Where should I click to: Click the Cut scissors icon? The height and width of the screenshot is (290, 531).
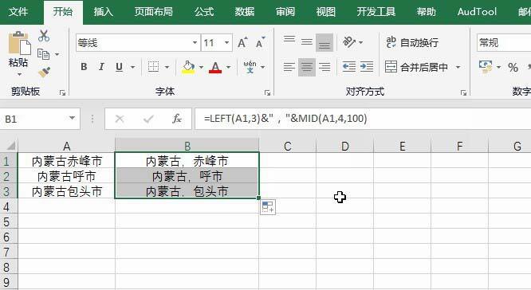[x=44, y=36]
